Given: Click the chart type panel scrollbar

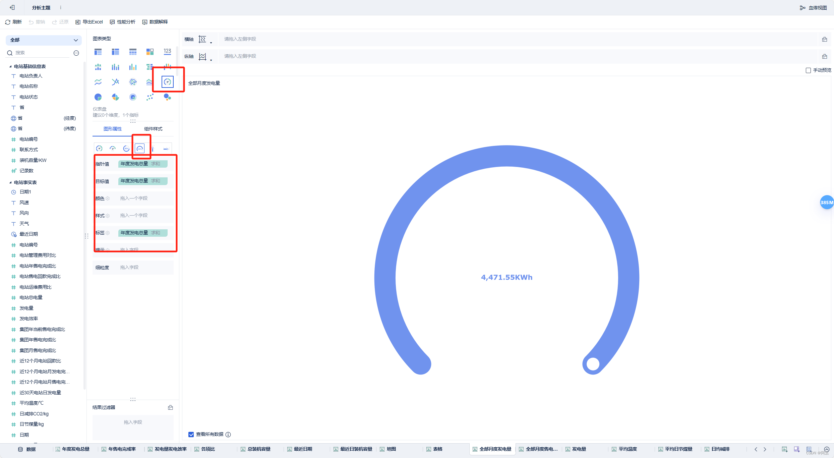Looking at the screenshot, I should click(177, 61).
